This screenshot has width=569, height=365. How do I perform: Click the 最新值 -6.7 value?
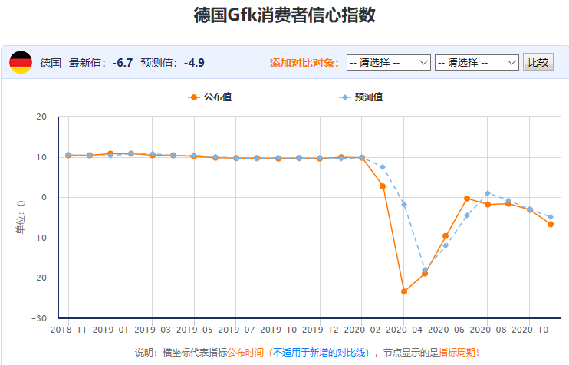coord(122,63)
